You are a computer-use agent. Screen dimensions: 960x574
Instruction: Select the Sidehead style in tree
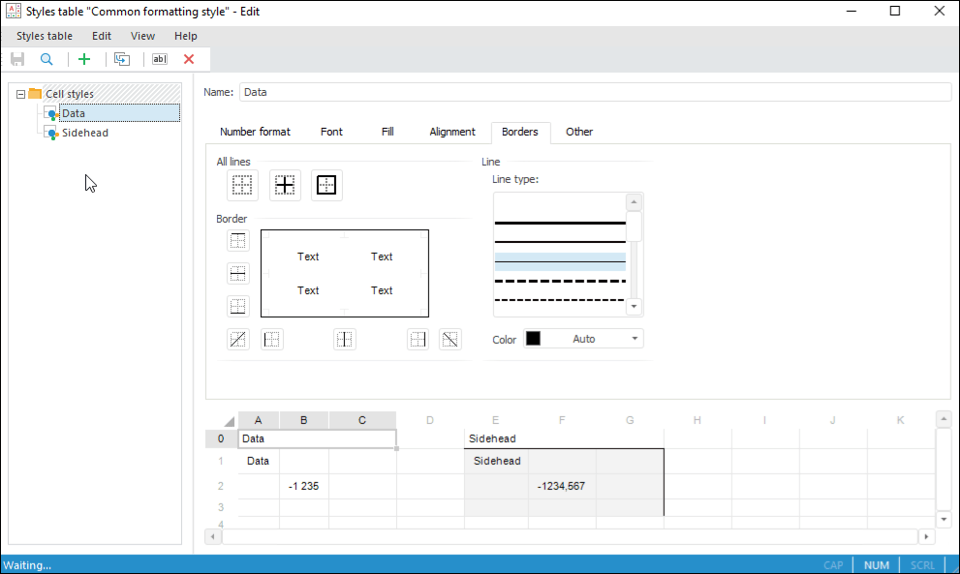[x=84, y=133]
